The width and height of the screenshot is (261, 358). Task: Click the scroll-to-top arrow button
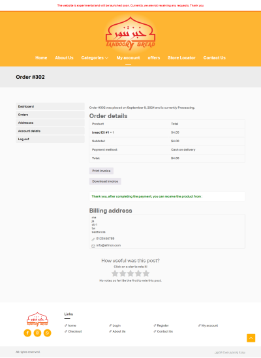tap(251, 338)
